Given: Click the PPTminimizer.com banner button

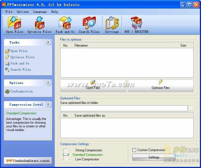Looking at the screenshot, I should [x=28, y=161].
